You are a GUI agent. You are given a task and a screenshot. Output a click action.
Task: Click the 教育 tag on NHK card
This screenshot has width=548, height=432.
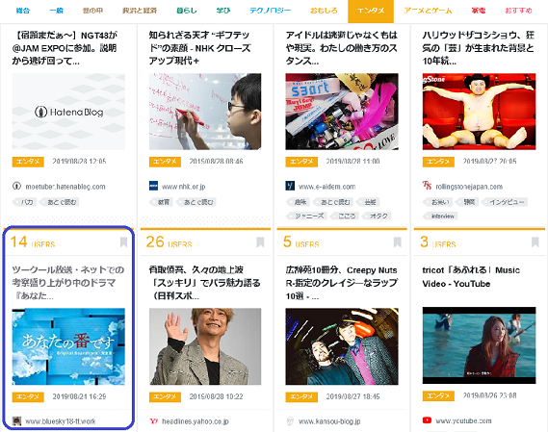[x=162, y=202]
